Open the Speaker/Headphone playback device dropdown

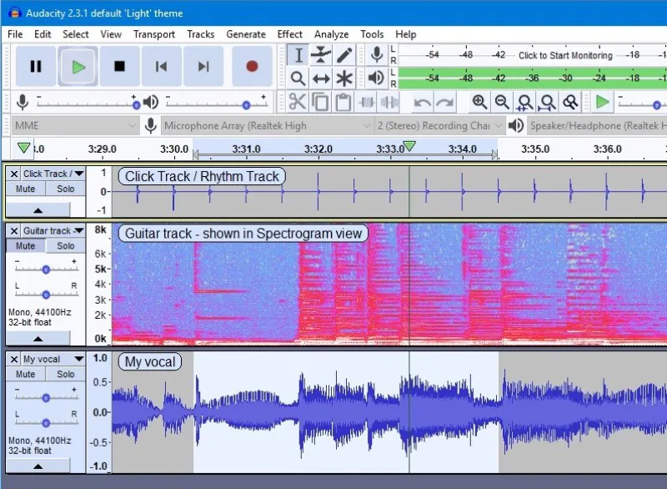click(x=597, y=125)
